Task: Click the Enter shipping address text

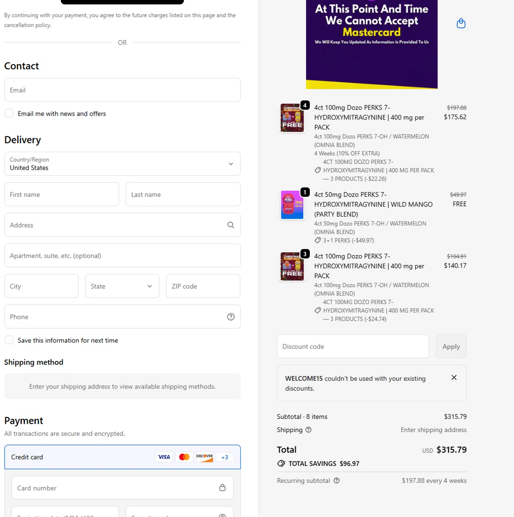Action: (x=433, y=430)
